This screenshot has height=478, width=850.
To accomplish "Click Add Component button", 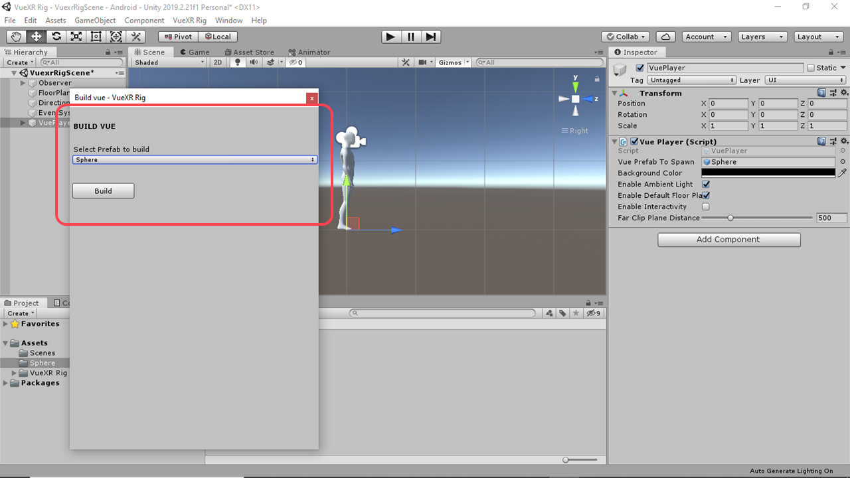I will click(728, 240).
